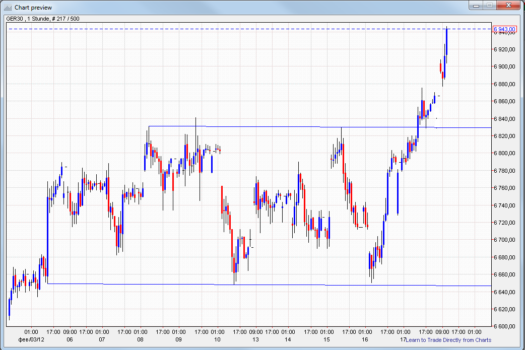Select the lower blue support line near 6 650

click(151, 284)
